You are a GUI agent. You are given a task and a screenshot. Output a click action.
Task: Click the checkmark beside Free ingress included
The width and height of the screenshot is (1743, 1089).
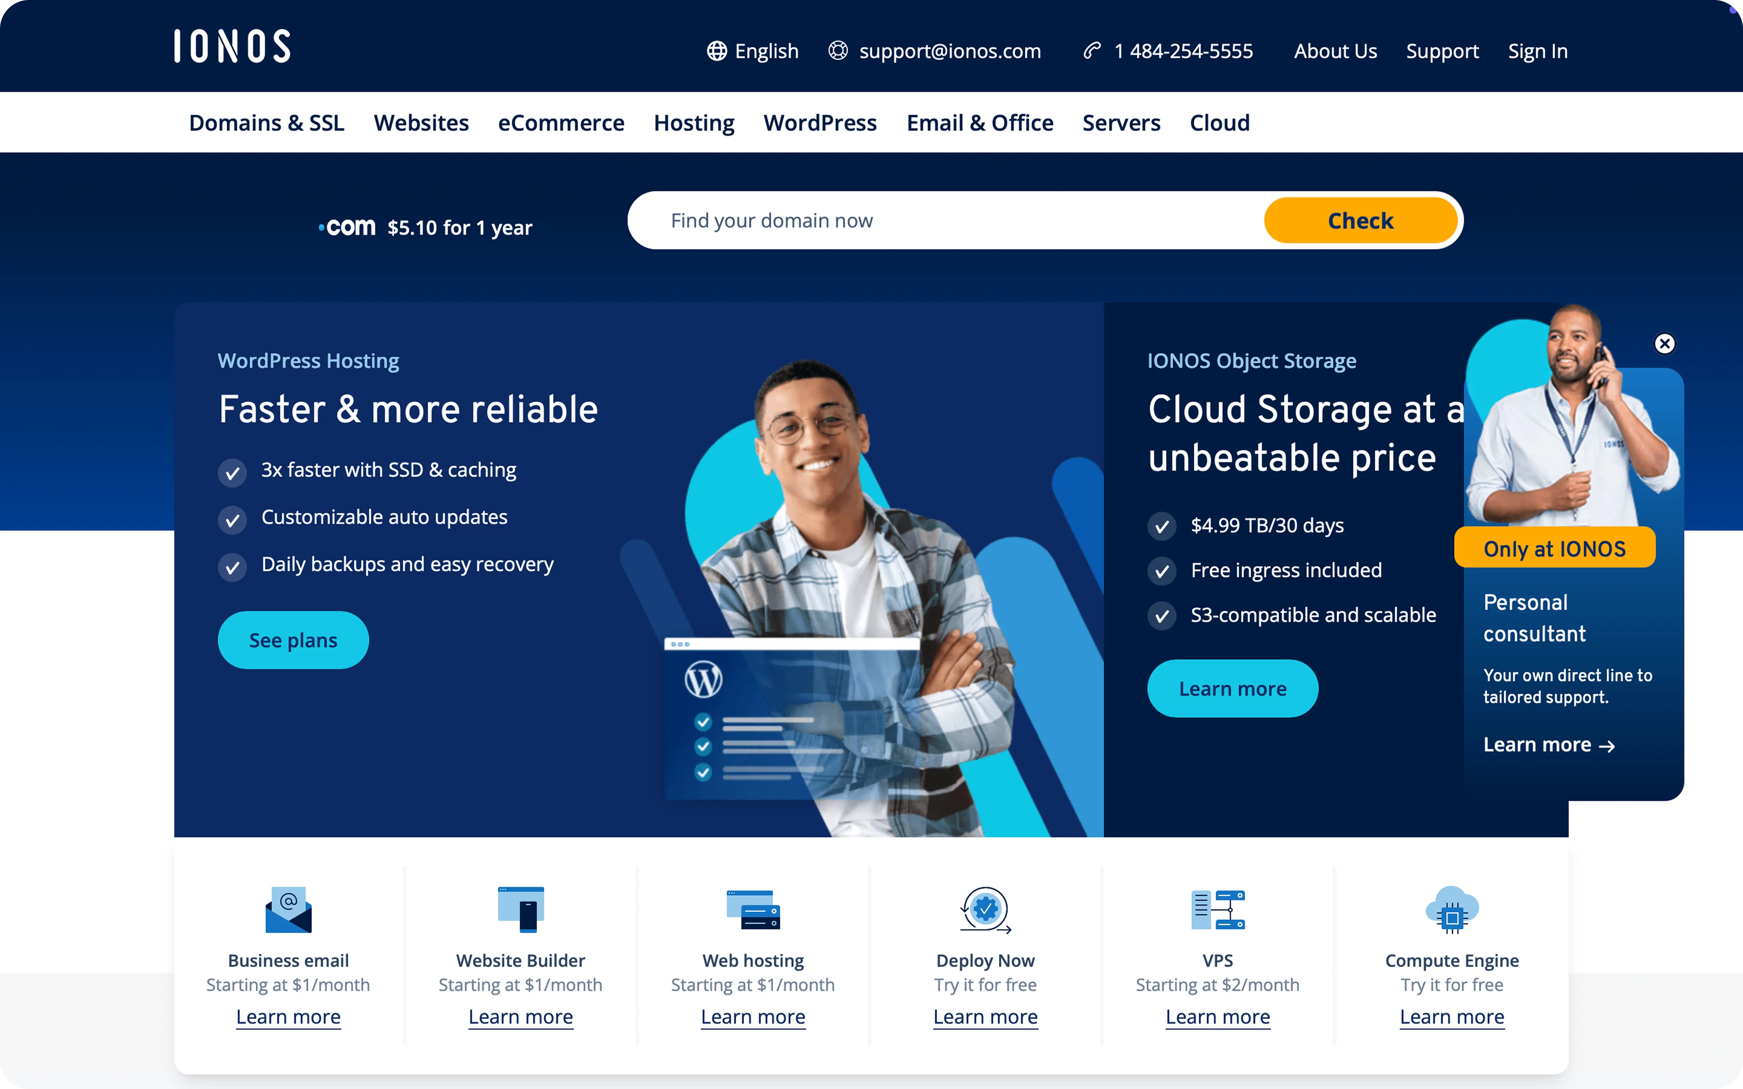pyautogui.click(x=1161, y=572)
